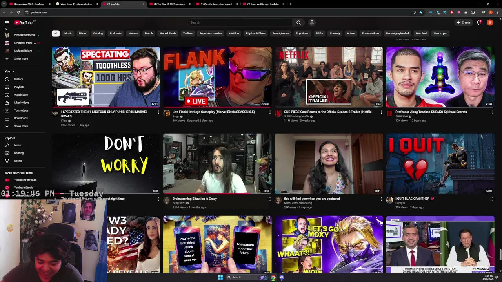Open the account avatar menu
502x282 pixels.
pyautogui.click(x=490, y=22)
